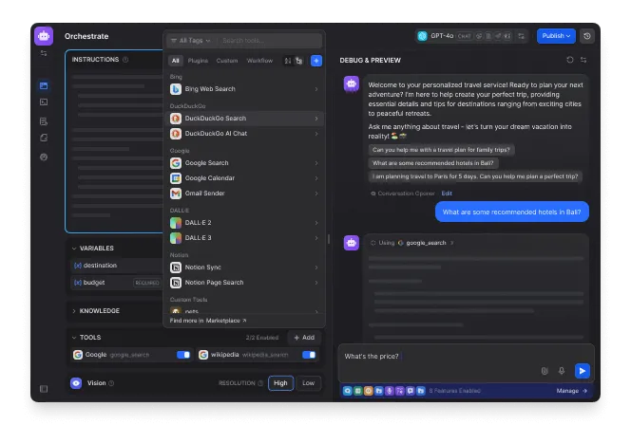Click the Search tools input field
This screenshot has width=631, height=425.
(268, 41)
